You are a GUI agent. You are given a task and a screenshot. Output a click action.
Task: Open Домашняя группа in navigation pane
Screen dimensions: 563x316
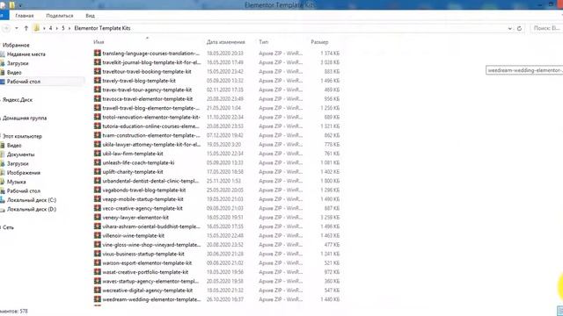pyautogui.click(x=25, y=118)
